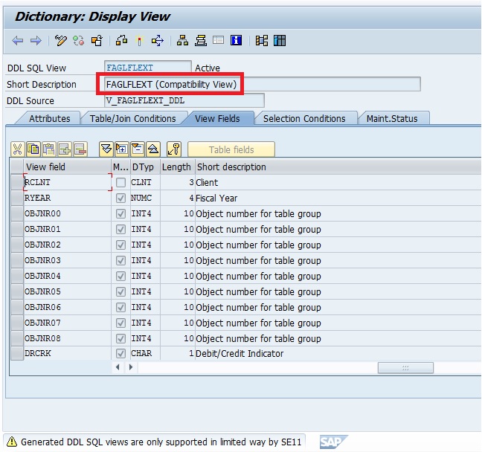Select the View Fields tab

[217, 119]
